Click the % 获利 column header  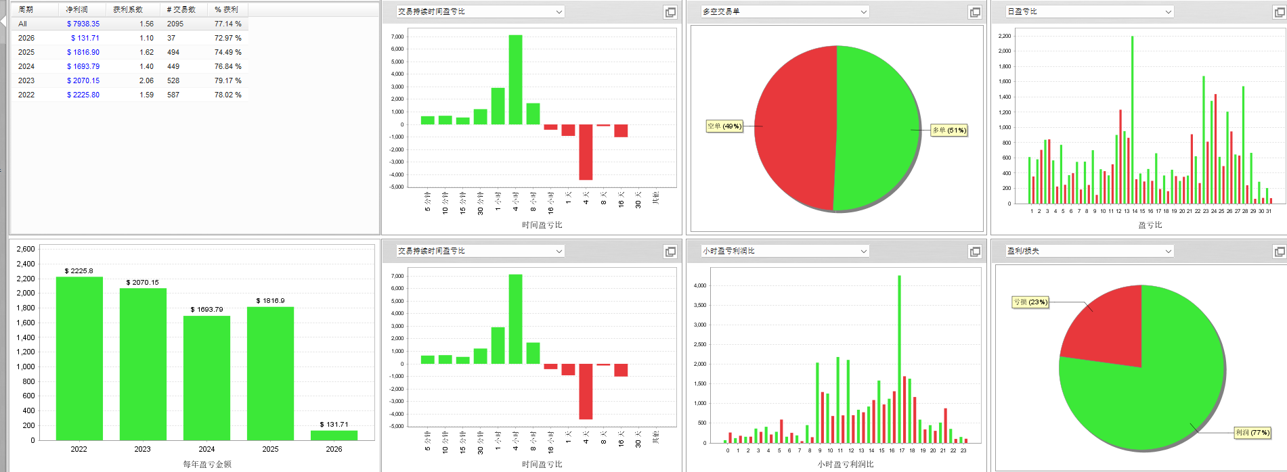(226, 9)
